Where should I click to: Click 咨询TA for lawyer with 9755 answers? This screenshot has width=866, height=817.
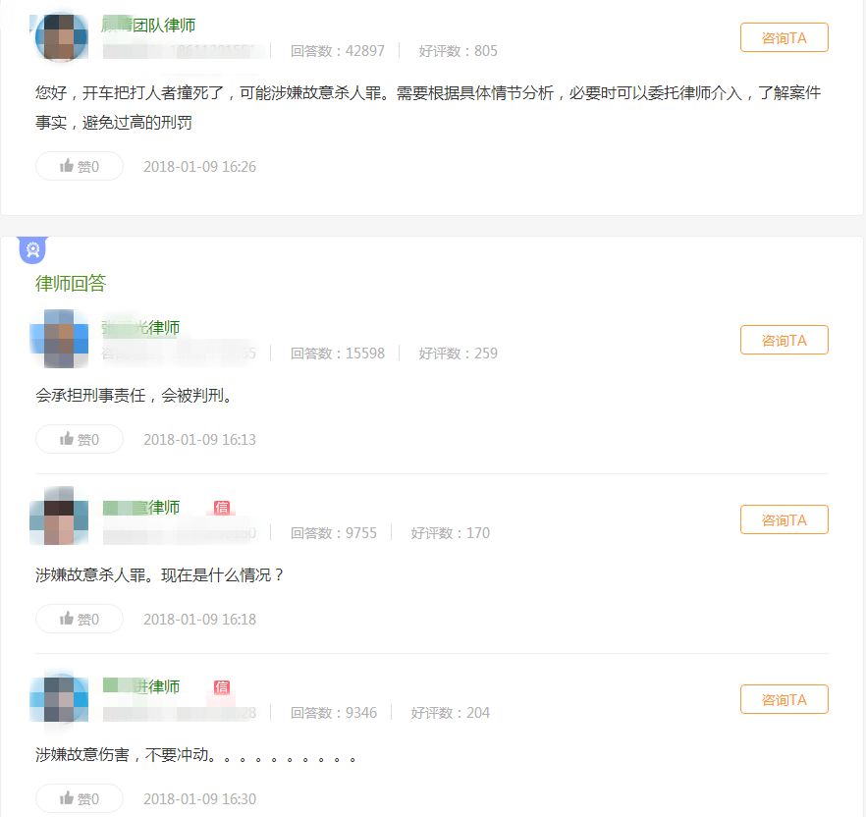[784, 519]
